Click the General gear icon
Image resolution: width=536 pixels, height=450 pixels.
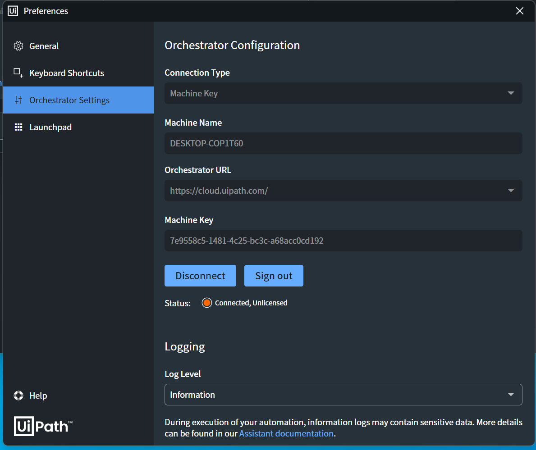18,46
